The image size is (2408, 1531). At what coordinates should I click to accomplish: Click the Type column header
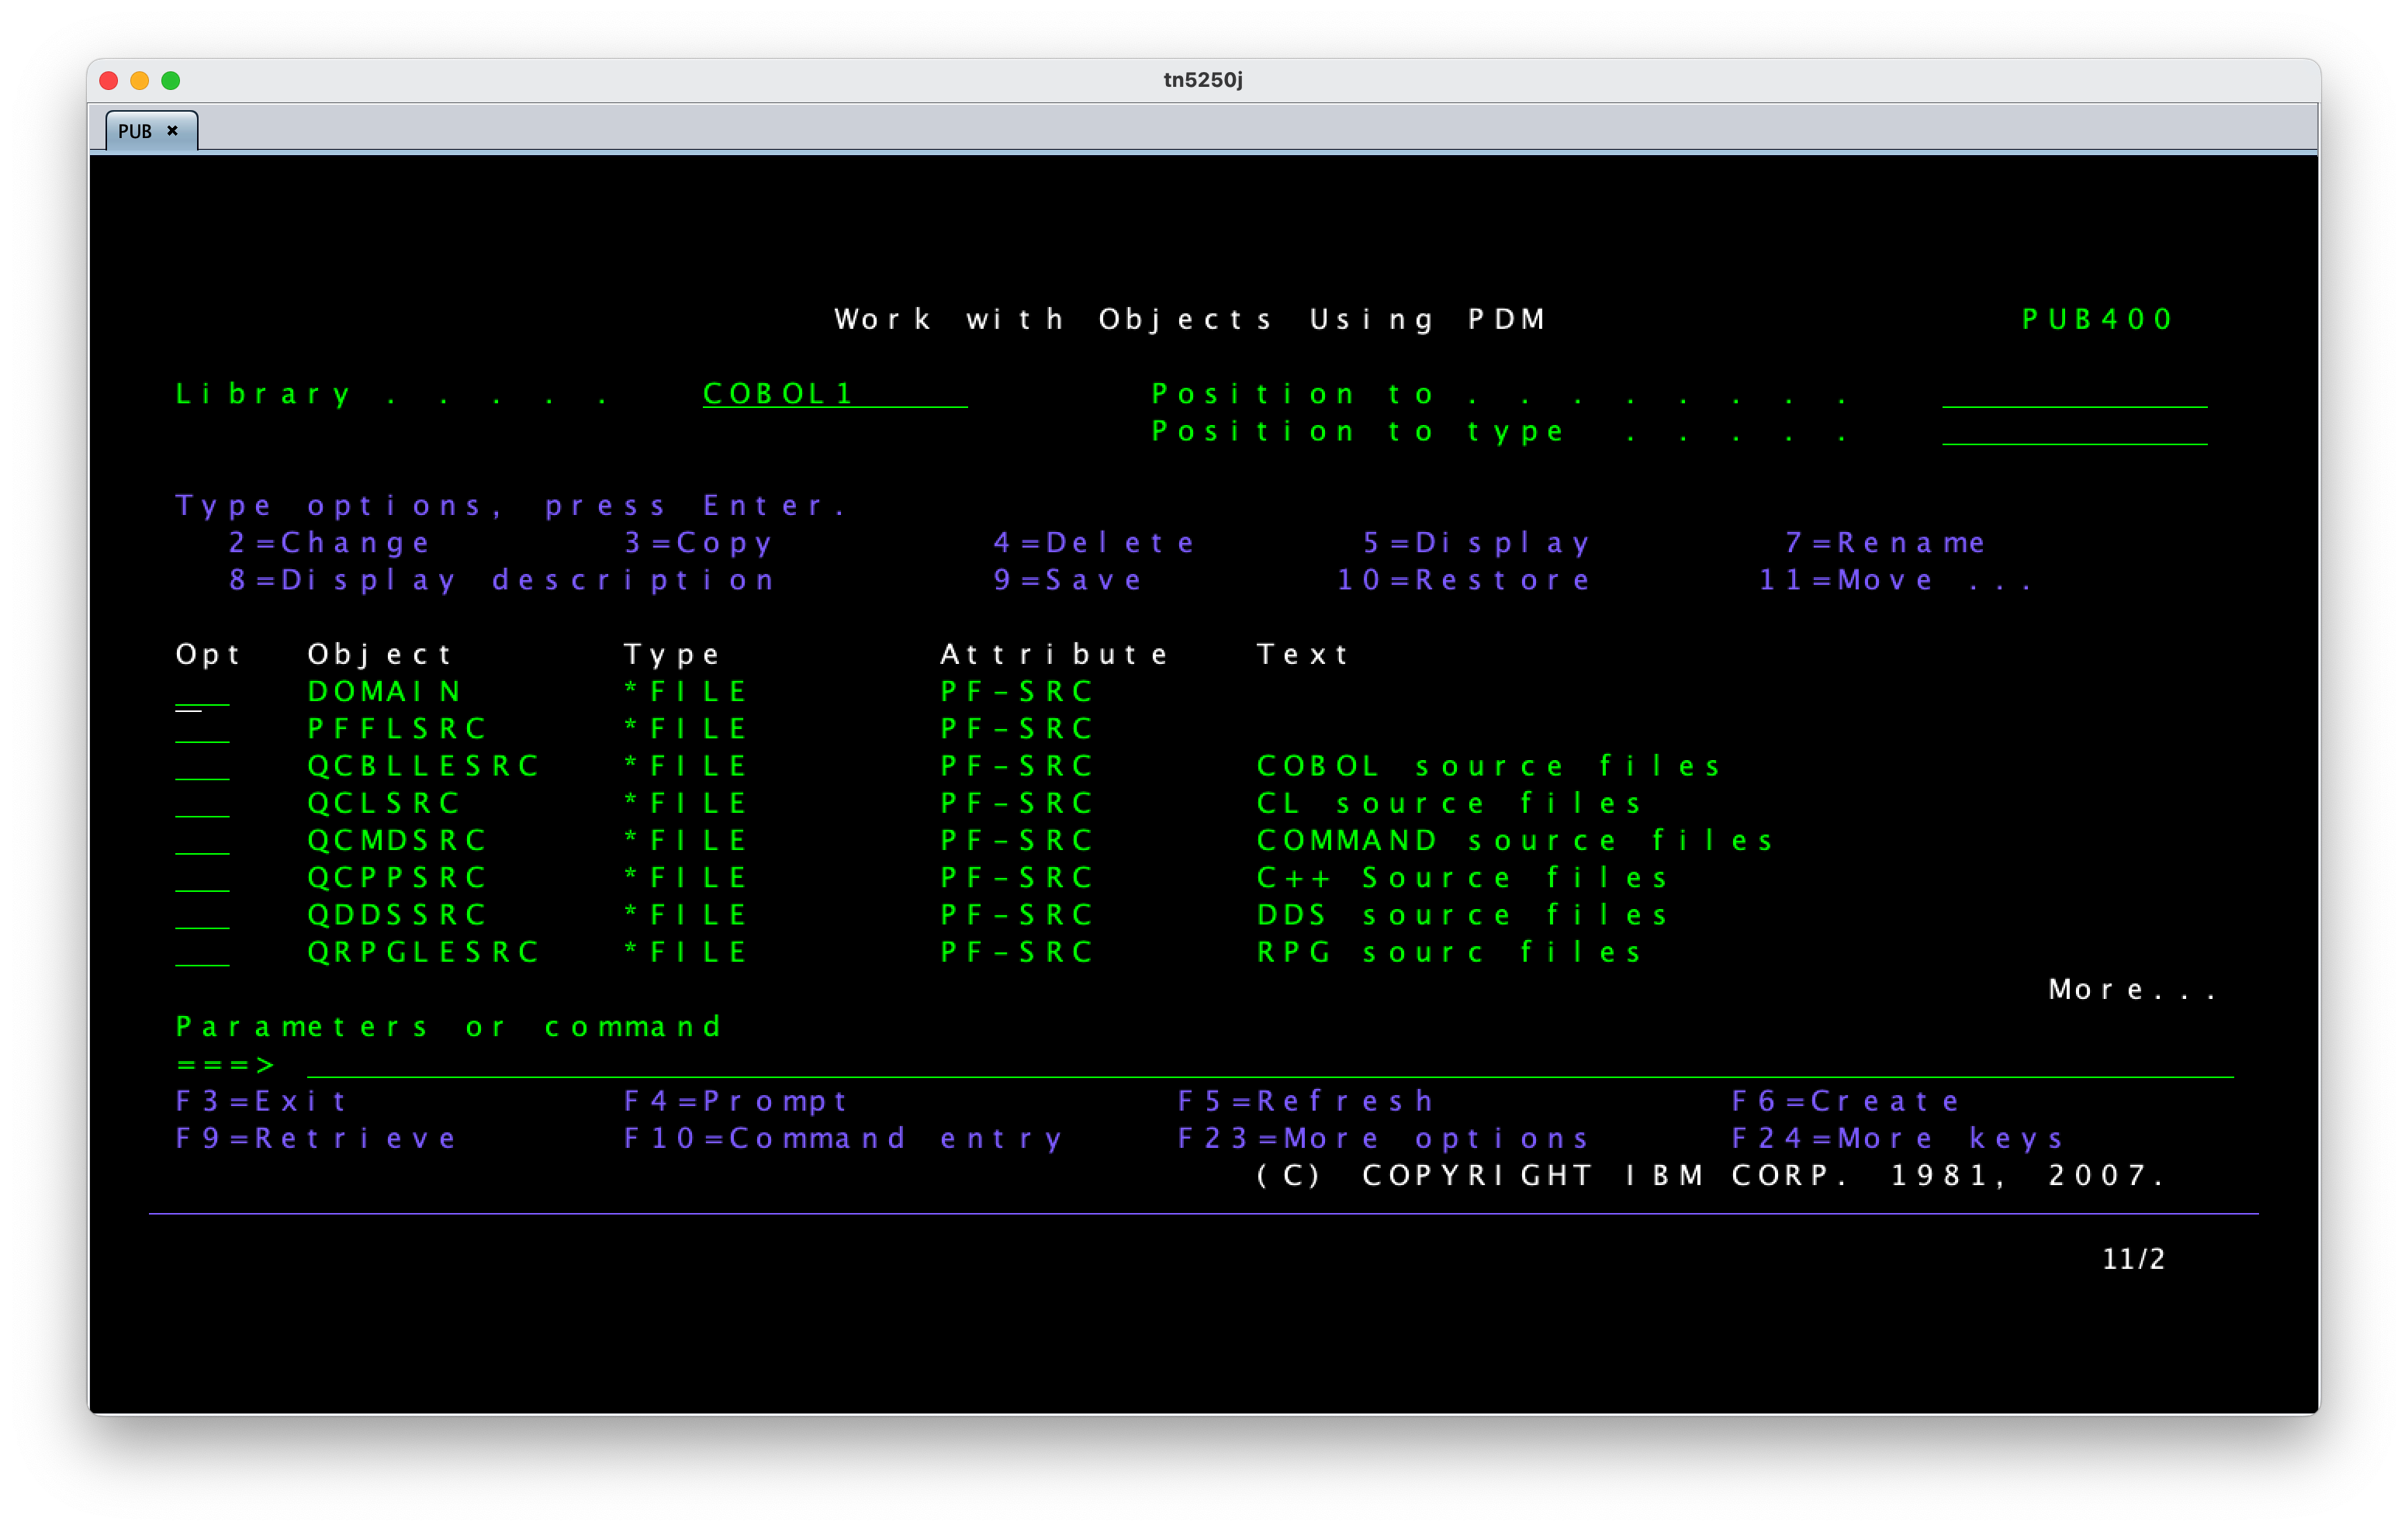[x=671, y=654]
